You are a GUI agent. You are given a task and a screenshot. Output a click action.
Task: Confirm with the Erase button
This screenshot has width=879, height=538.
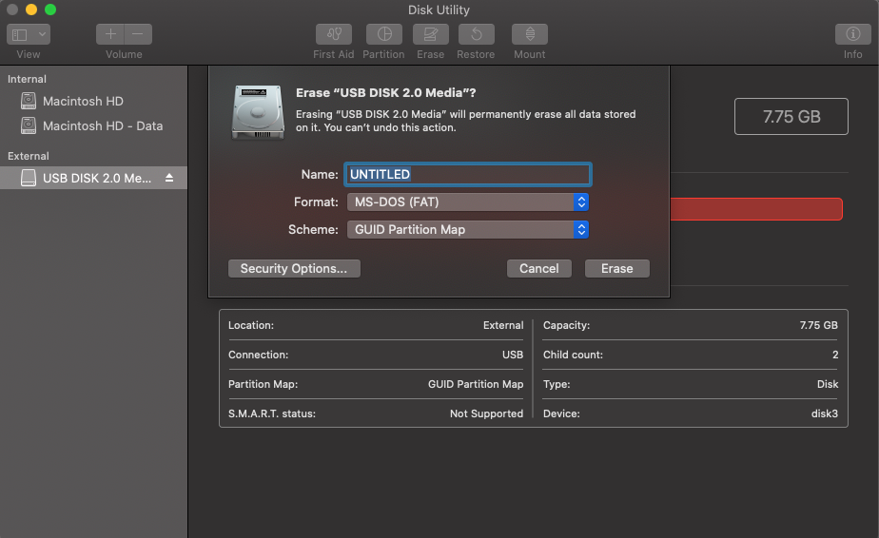pyautogui.click(x=616, y=268)
